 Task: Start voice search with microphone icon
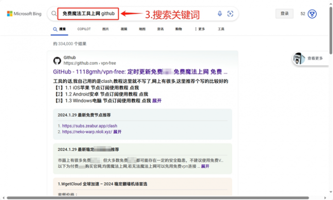tap(220, 14)
